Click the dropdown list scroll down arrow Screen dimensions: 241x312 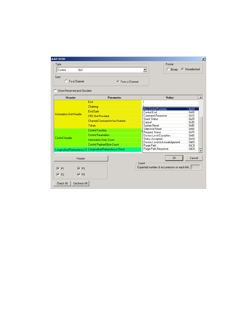201,151
